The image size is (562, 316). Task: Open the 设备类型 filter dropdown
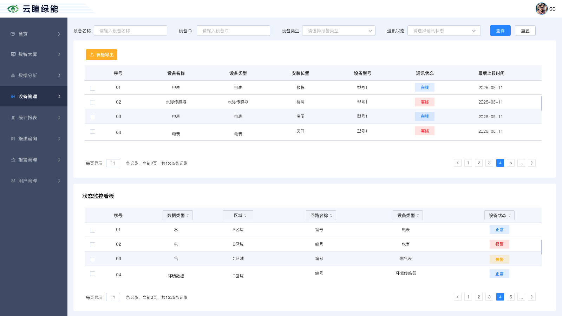click(339, 31)
